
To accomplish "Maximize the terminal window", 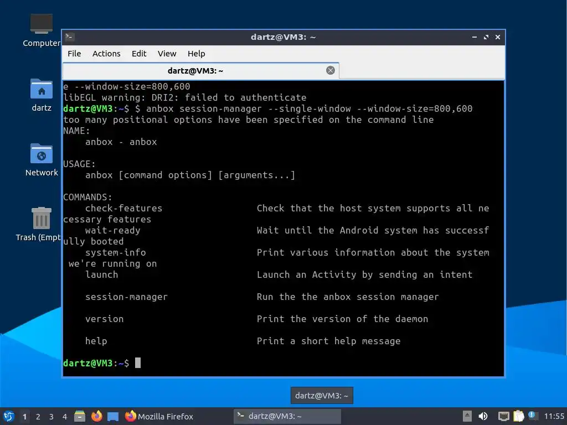I will point(486,37).
